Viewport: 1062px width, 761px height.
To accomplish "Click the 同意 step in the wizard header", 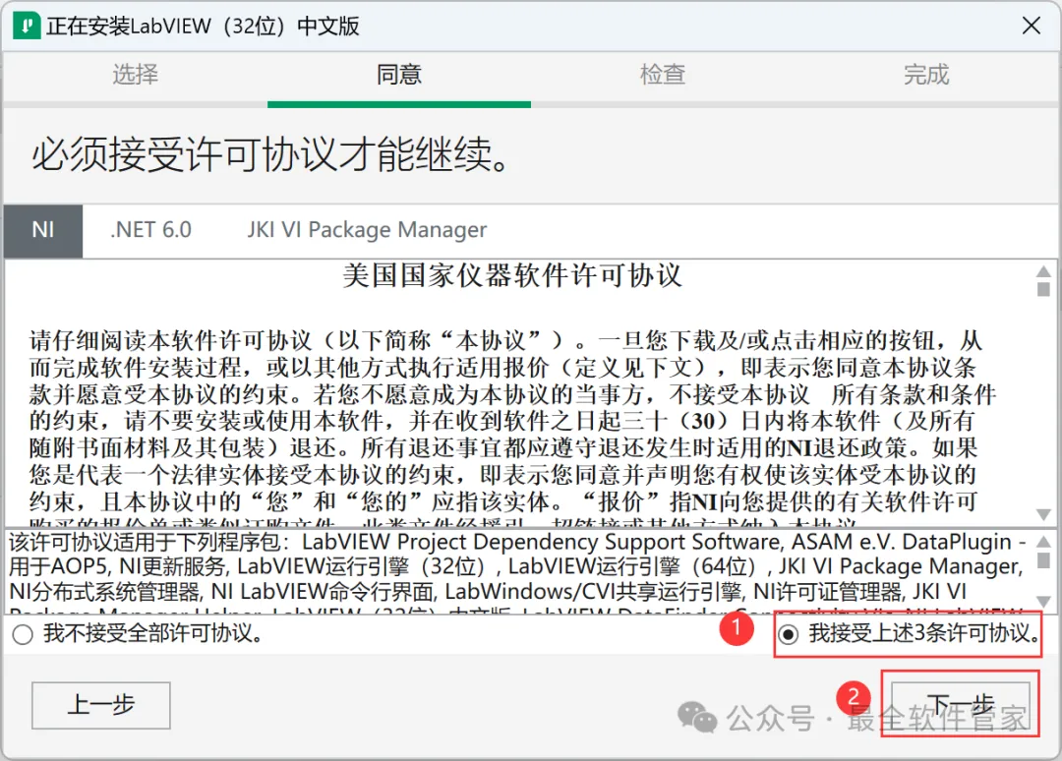I will [399, 74].
